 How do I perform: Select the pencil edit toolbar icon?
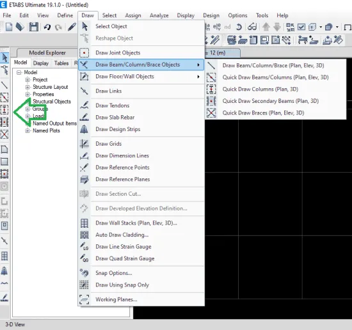tap(72, 27)
